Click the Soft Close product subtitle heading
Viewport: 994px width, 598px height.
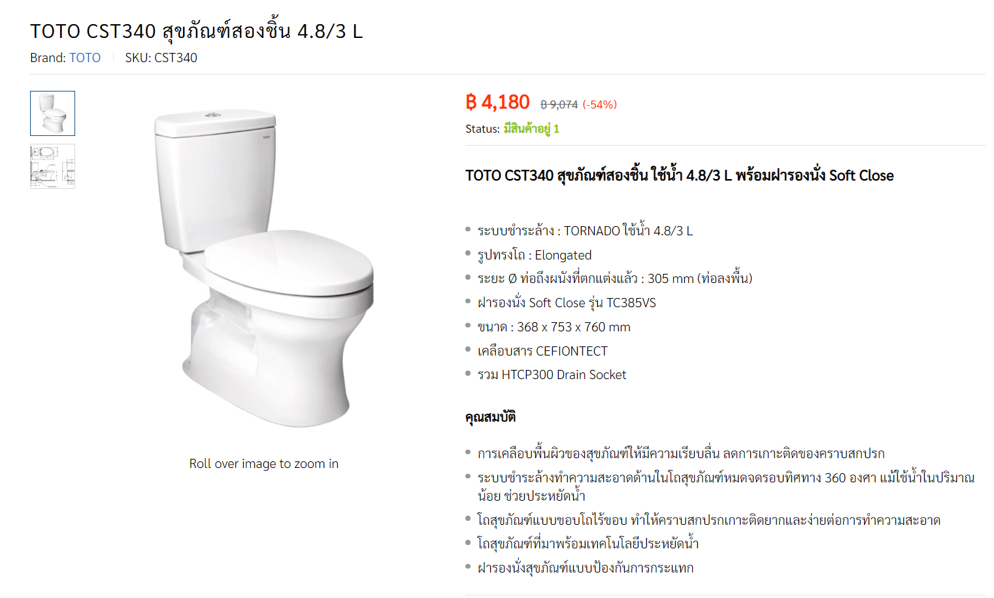[680, 175]
